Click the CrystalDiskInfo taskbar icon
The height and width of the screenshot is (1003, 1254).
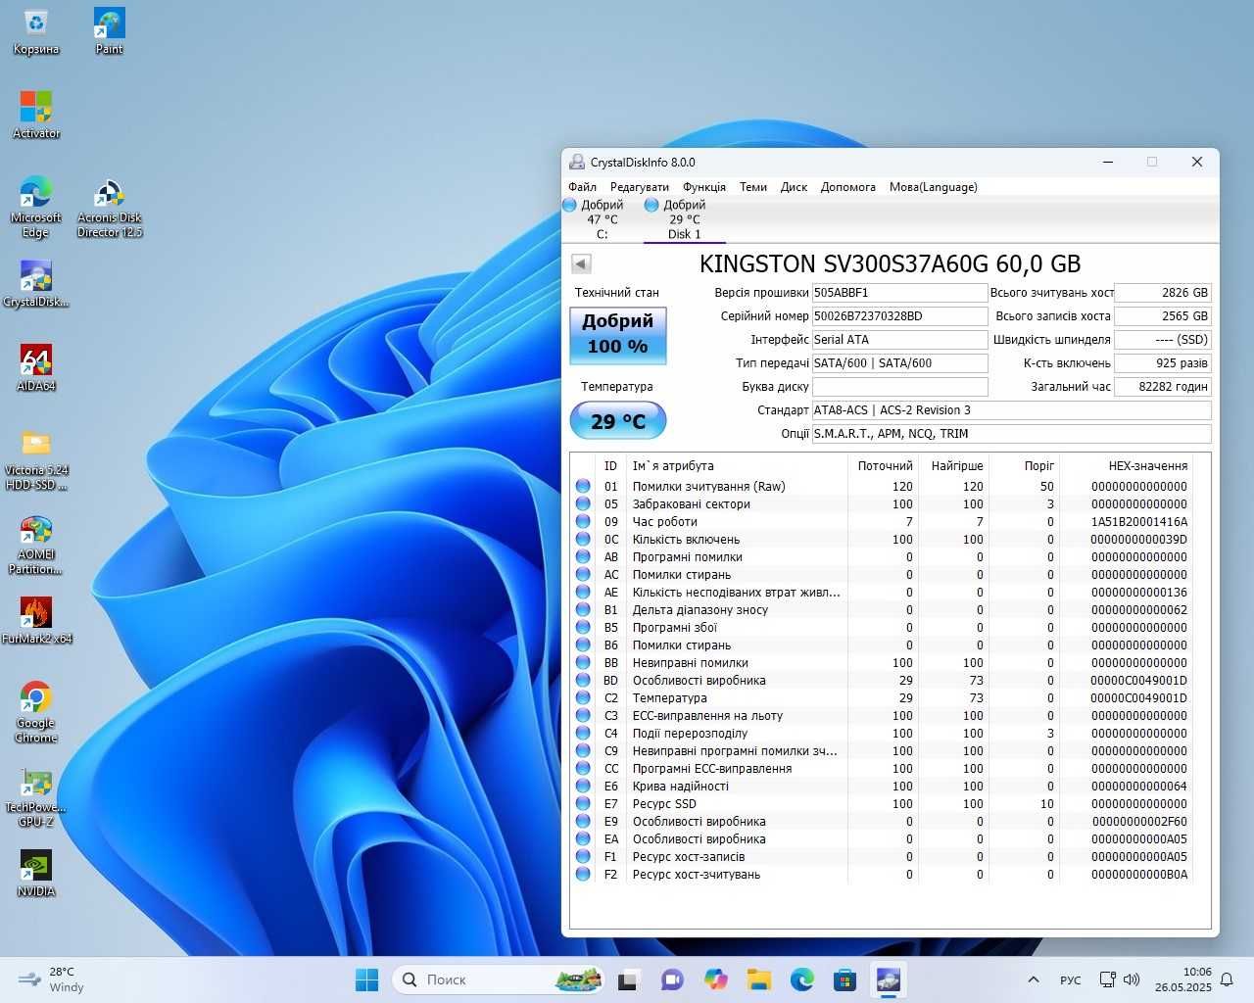(889, 979)
